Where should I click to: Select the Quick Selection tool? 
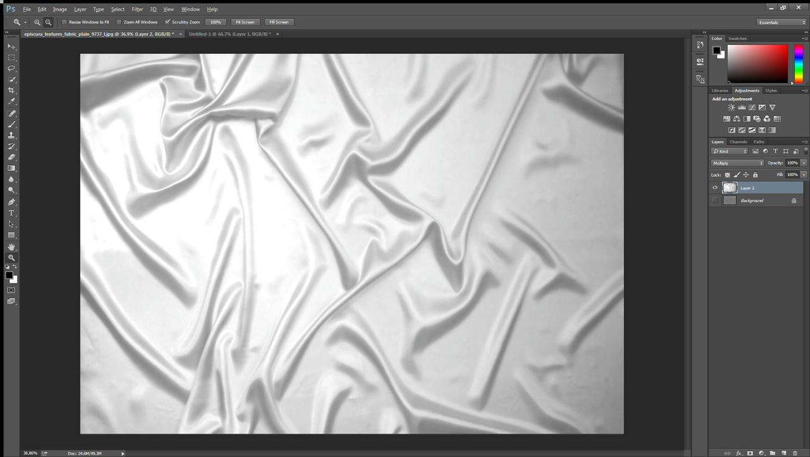point(11,79)
